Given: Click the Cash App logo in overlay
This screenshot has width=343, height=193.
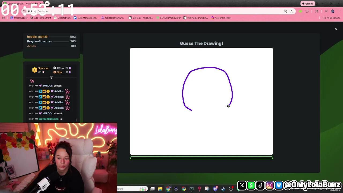Looking at the screenshot, I should pyautogui.click(x=251, y=185).
